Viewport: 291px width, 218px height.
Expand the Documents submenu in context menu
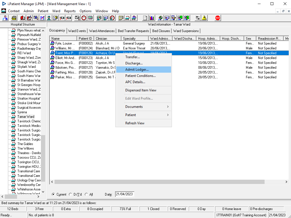click(144, 107)
